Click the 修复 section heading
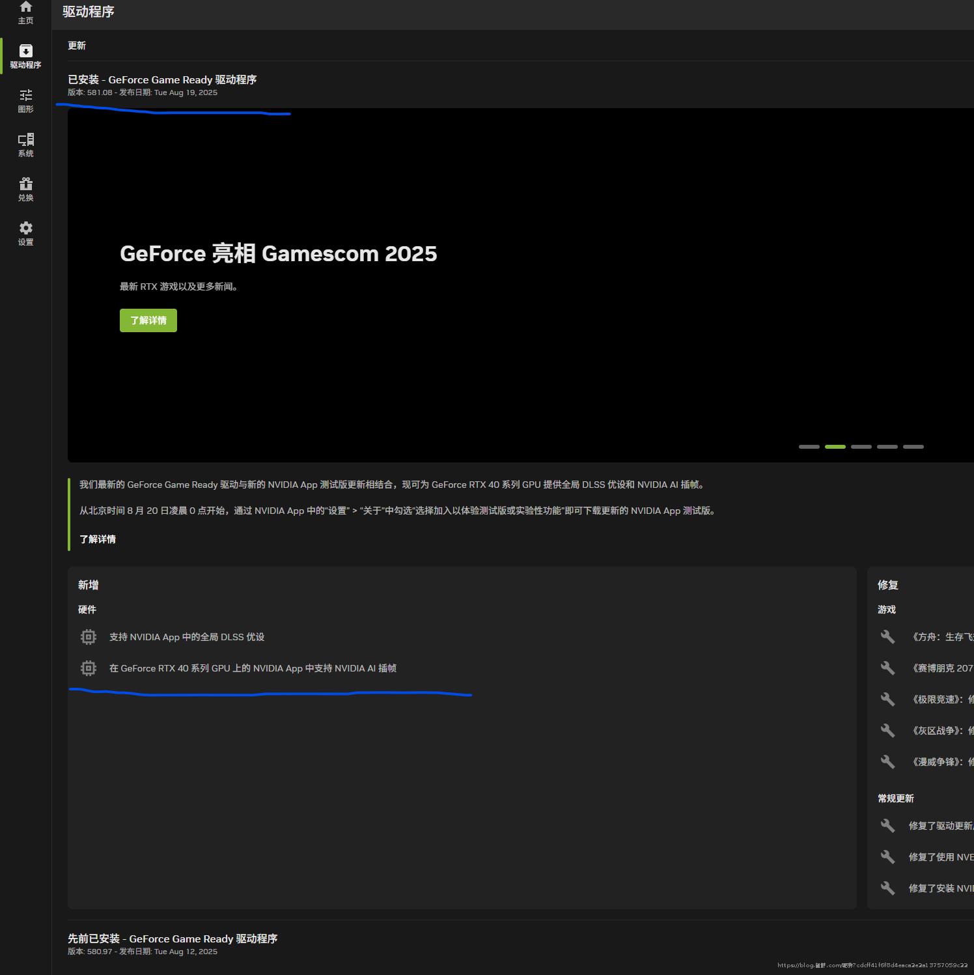974x975 pixels. (888, 585)
